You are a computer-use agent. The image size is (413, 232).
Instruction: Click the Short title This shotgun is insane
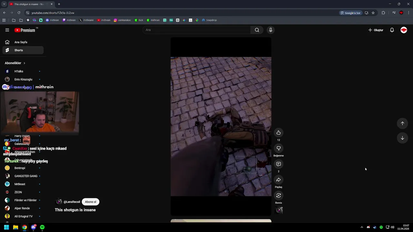point(75,210)
